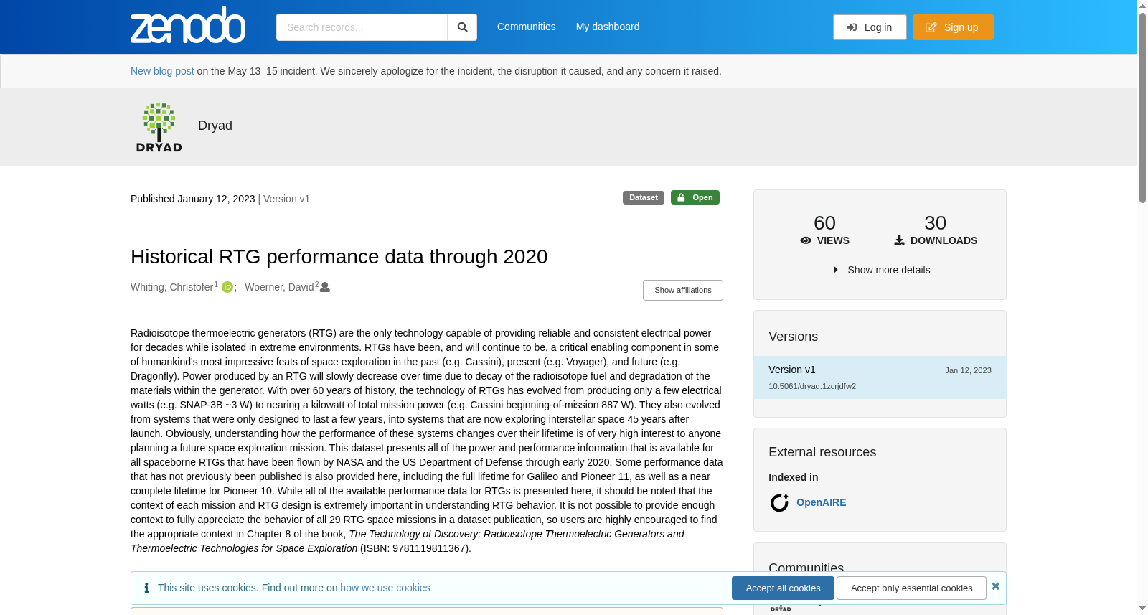Focus the Search records field
1148x615 pixels.
tap(362, 27)
